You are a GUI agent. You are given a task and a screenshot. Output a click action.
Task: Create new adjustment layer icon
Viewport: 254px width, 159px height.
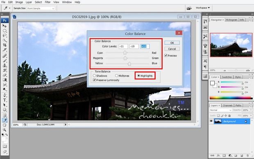tap(230, 155)
